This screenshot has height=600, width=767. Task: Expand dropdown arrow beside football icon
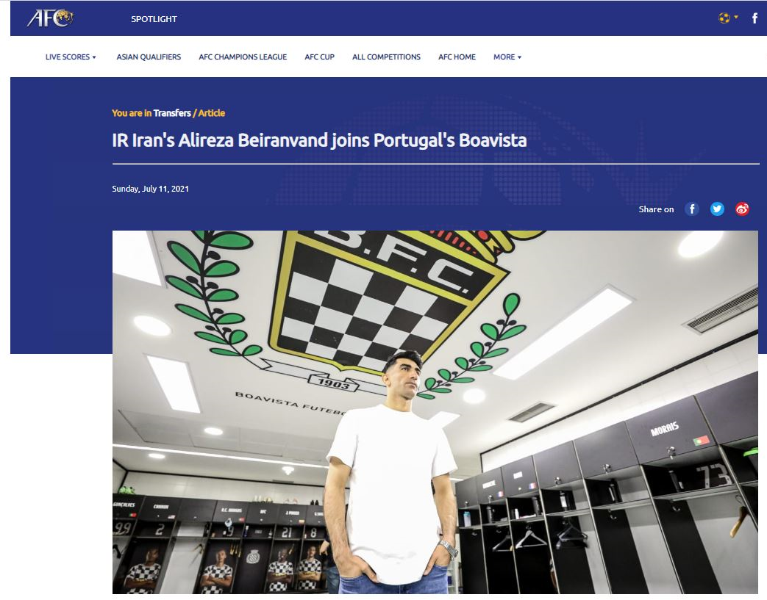(736, 17)
